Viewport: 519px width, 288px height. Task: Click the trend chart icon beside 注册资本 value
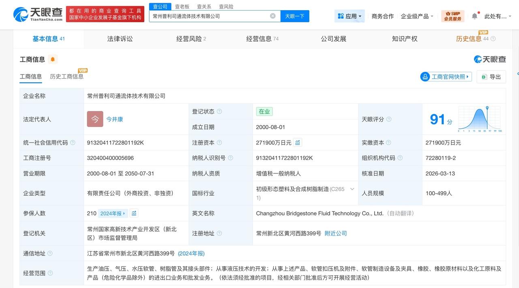tap(297, 142)
